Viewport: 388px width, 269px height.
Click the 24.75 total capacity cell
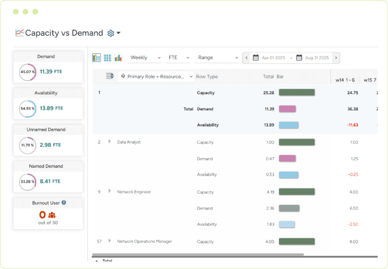pyautogui.click(x=353, y=93)
